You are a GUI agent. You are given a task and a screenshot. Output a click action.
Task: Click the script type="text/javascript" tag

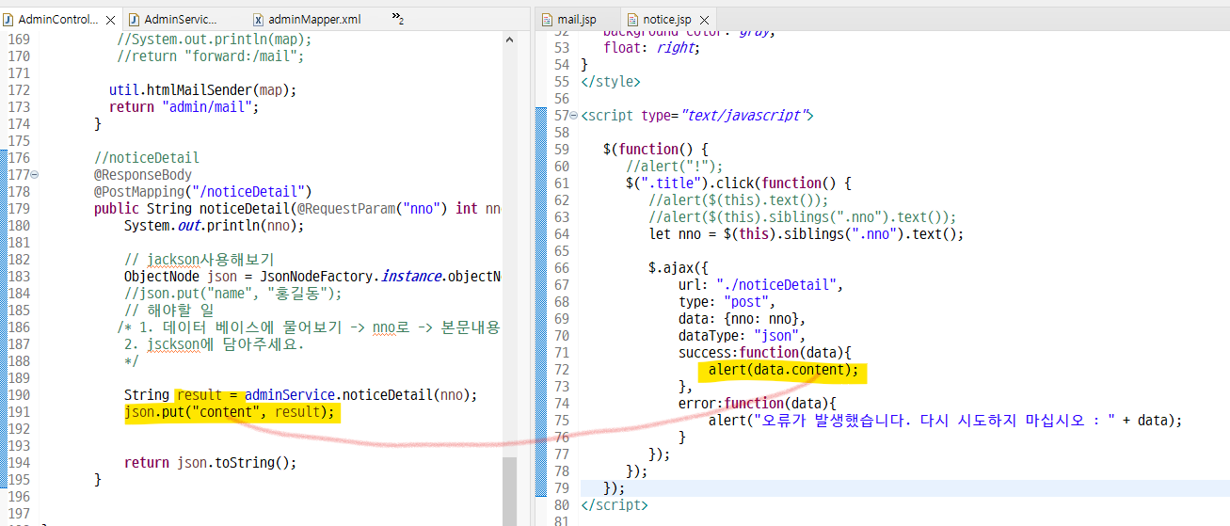[697, 116]
